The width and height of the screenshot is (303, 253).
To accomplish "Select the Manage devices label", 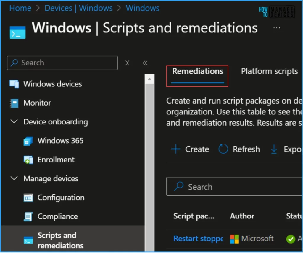I will click(51, 179).
